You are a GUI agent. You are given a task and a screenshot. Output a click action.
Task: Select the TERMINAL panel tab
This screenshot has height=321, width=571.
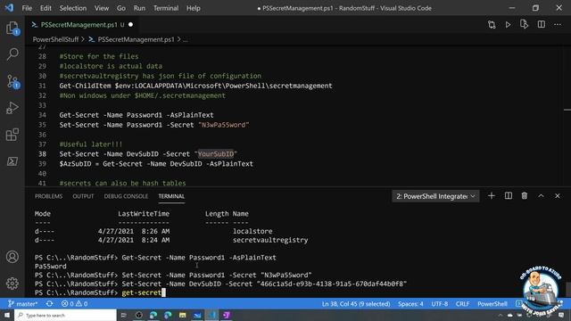[171, 196]
